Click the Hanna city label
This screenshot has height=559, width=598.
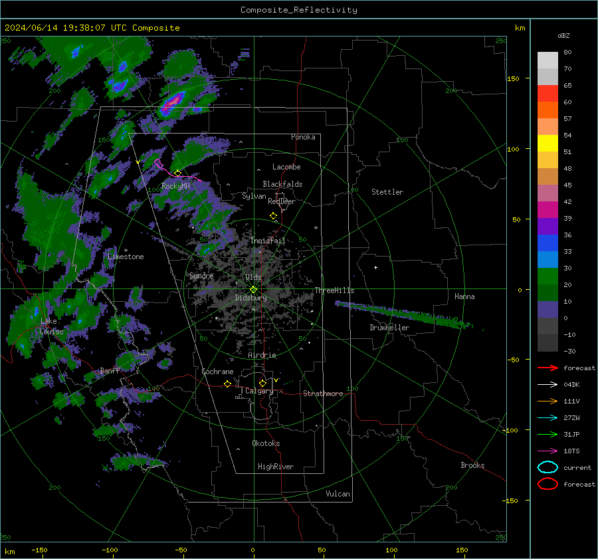point(464,296)
